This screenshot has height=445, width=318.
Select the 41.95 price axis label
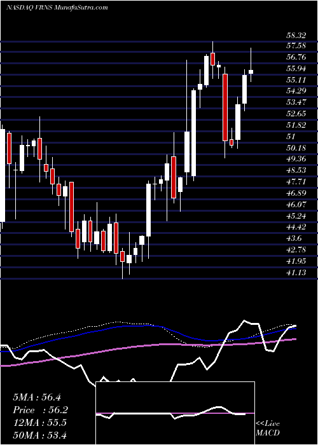(296, 261)
